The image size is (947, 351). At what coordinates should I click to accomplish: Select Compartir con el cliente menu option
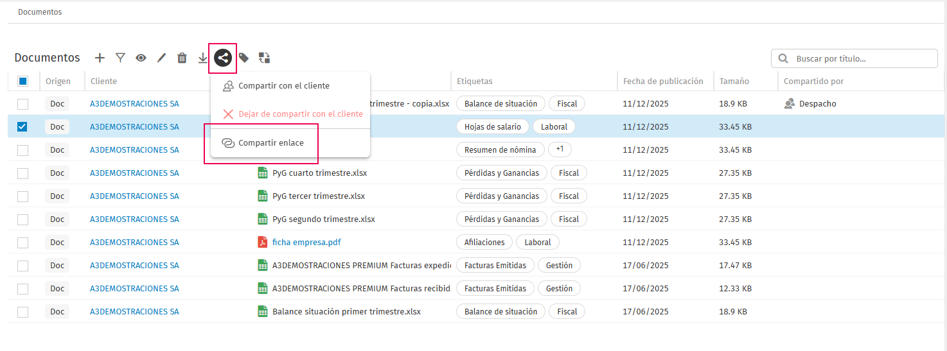[290, 86]
